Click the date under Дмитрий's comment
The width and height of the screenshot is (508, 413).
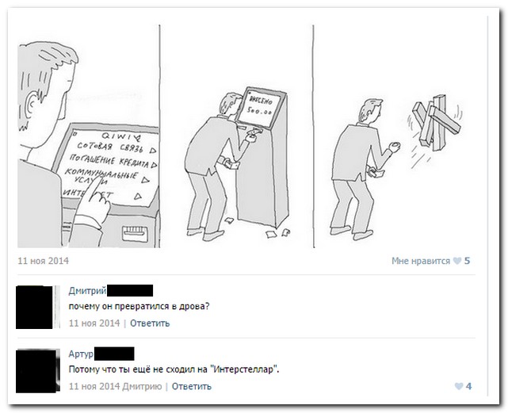[94, 323]
